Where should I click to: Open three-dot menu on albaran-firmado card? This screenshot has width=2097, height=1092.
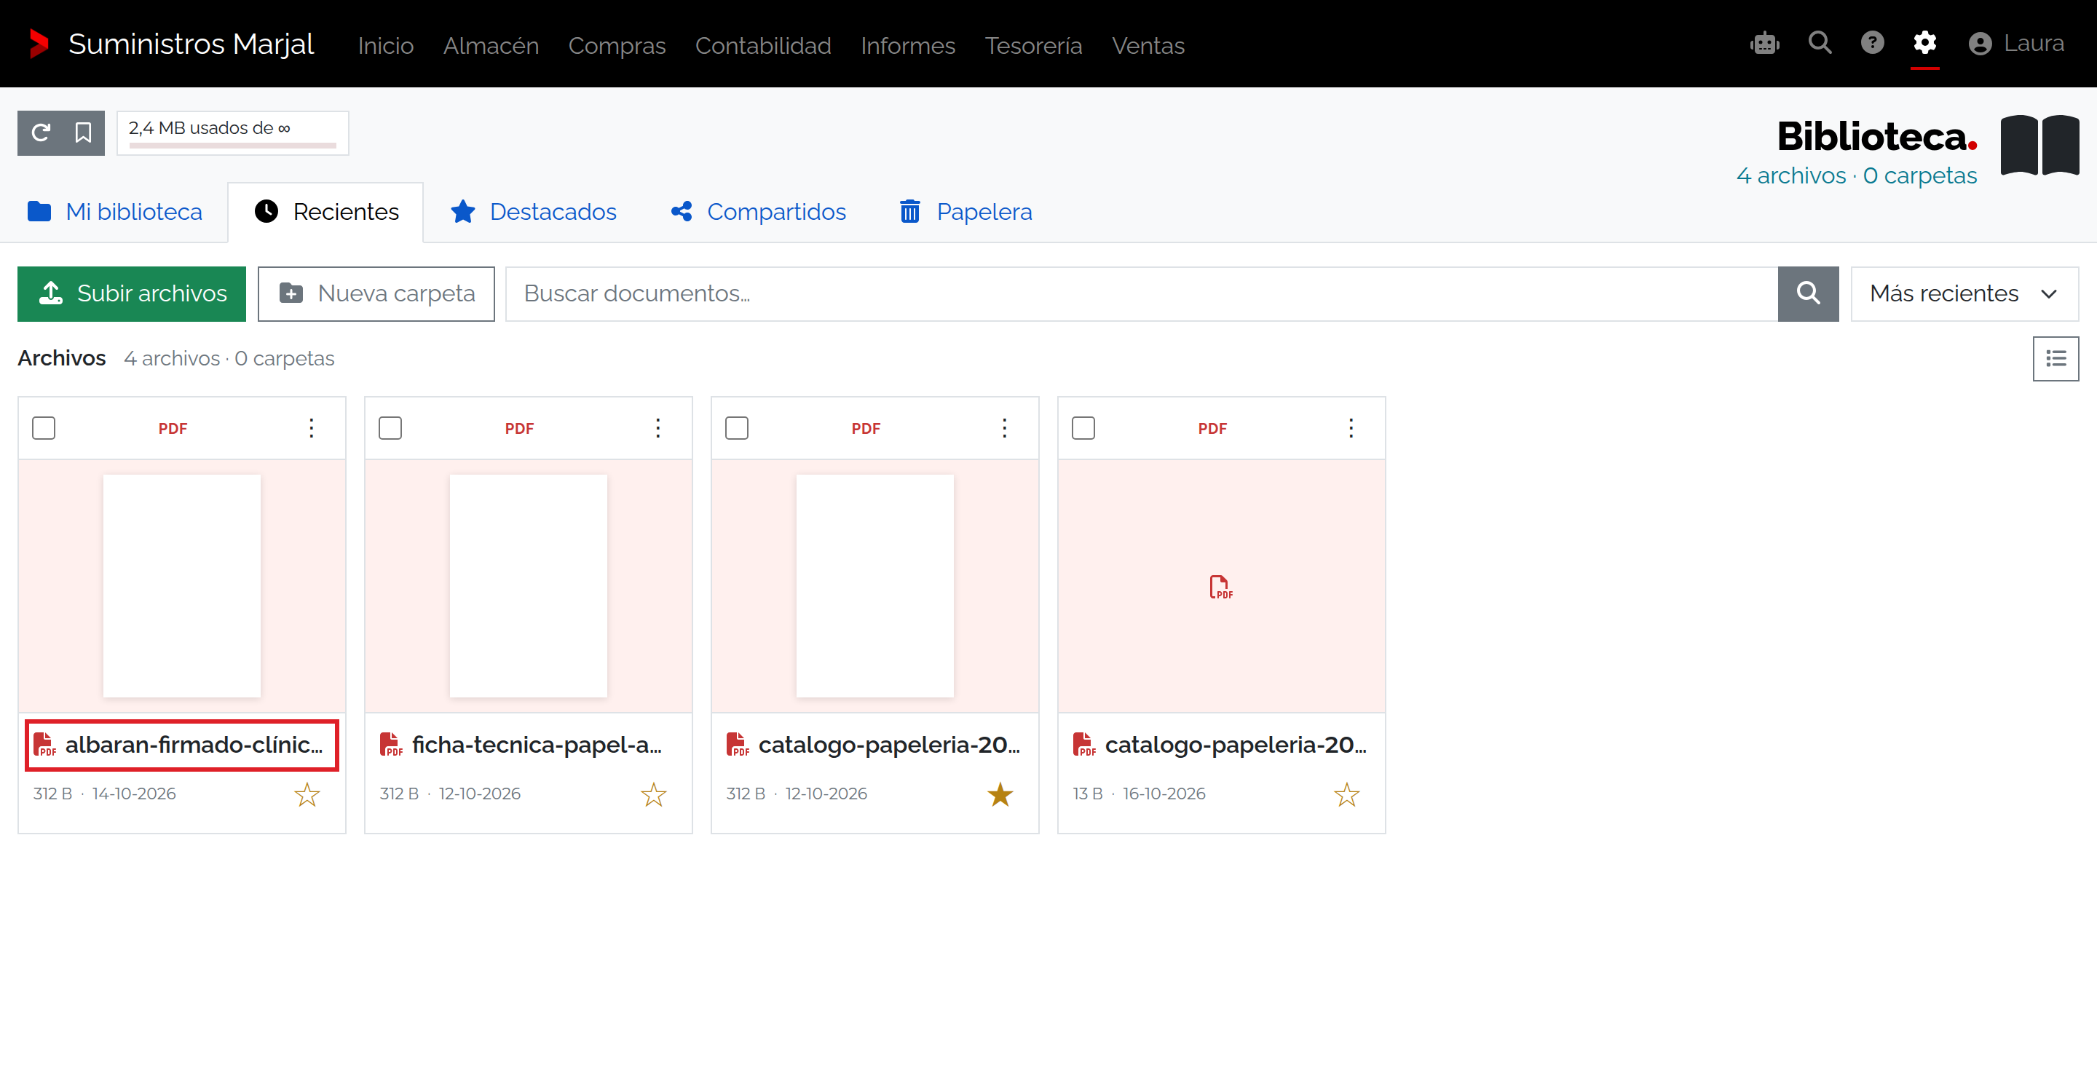click(x=311, y=428)
